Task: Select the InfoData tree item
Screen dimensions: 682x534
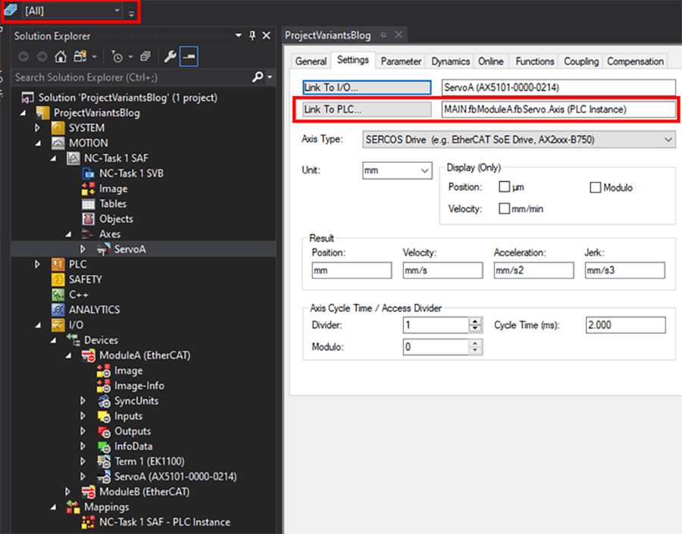Action: point(133,447)
